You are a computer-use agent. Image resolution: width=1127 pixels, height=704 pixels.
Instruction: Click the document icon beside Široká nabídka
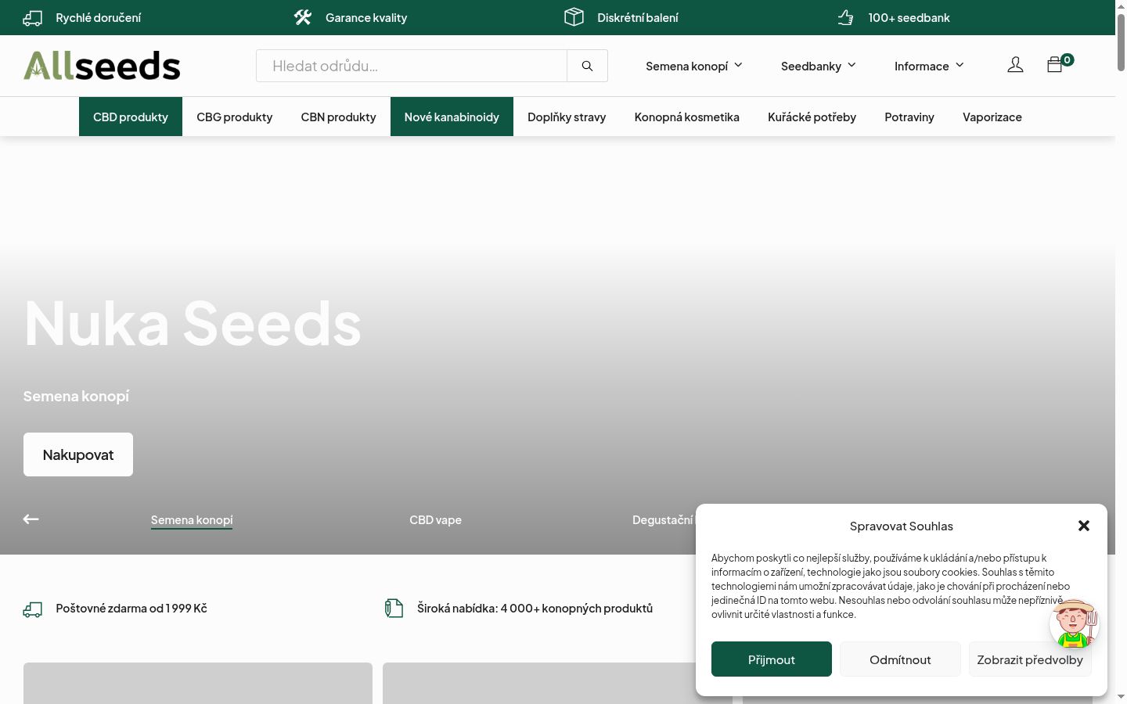[x=394, y=608]
